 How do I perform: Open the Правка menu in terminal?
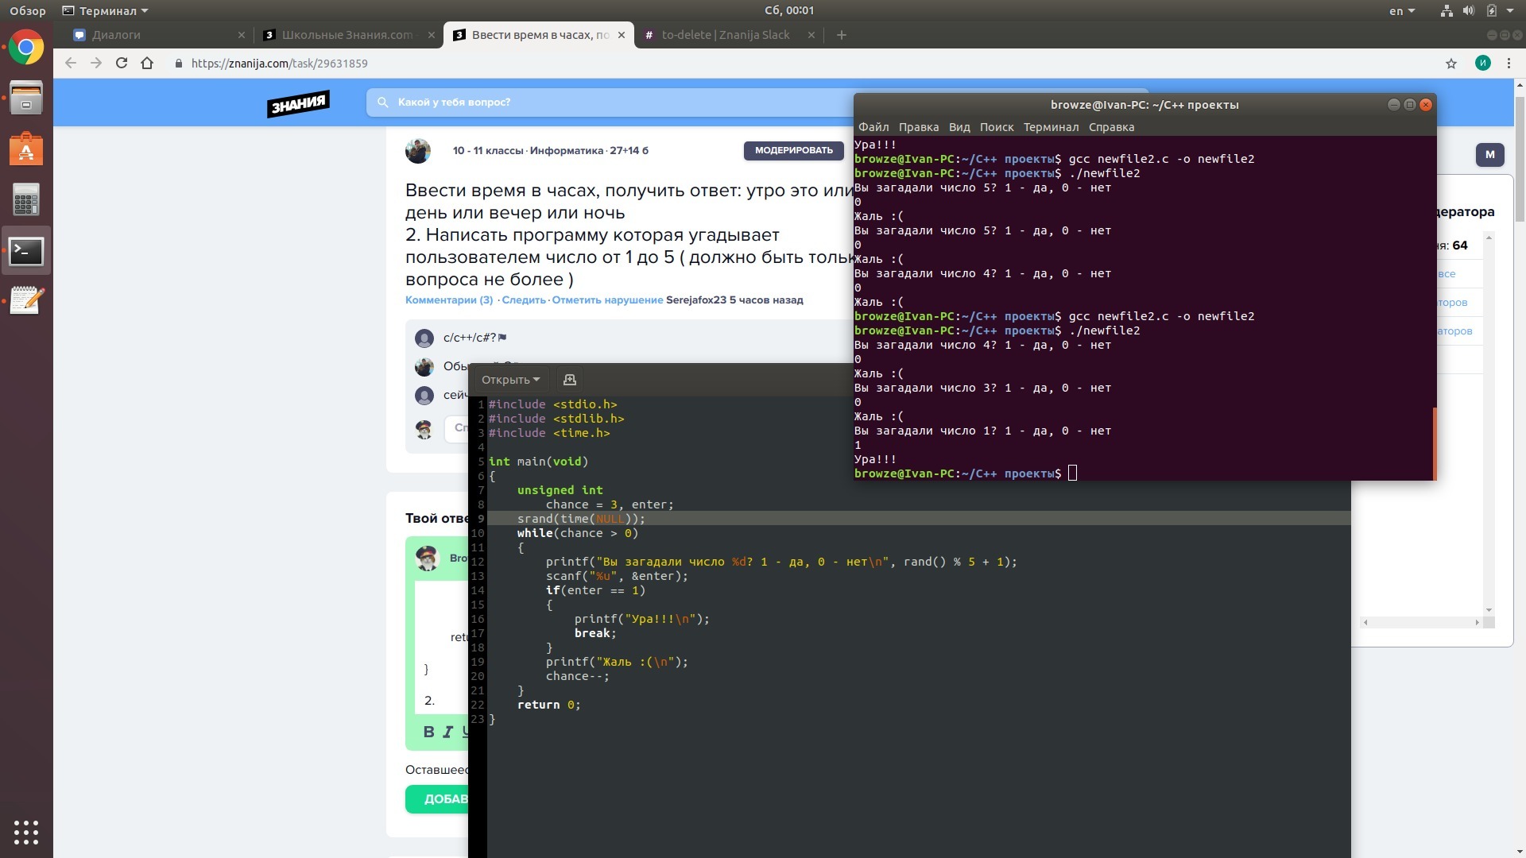click(x=918, y=127)
